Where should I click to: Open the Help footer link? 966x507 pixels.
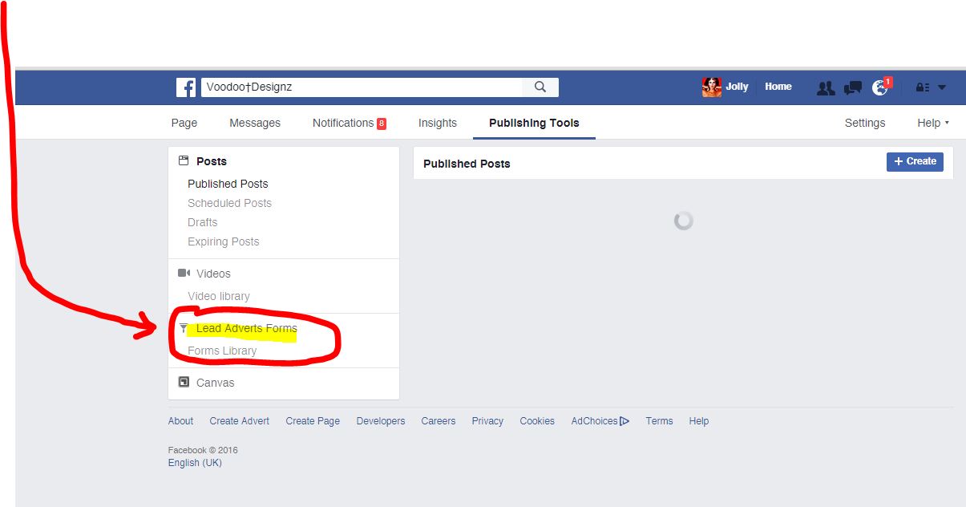pos(699,421)
